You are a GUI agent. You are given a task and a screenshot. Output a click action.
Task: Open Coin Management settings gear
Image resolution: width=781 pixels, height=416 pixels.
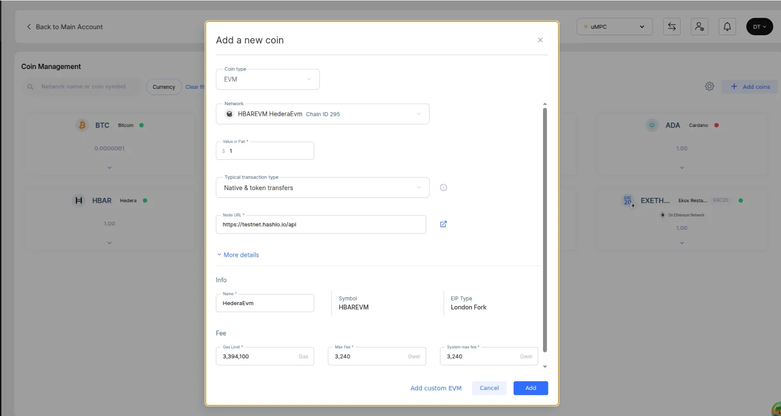[709, 86]
